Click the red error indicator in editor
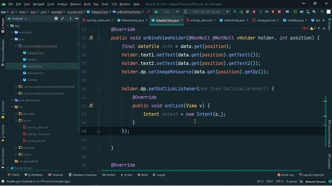This screenshot has width=332, height=186. tap(306, 28)
